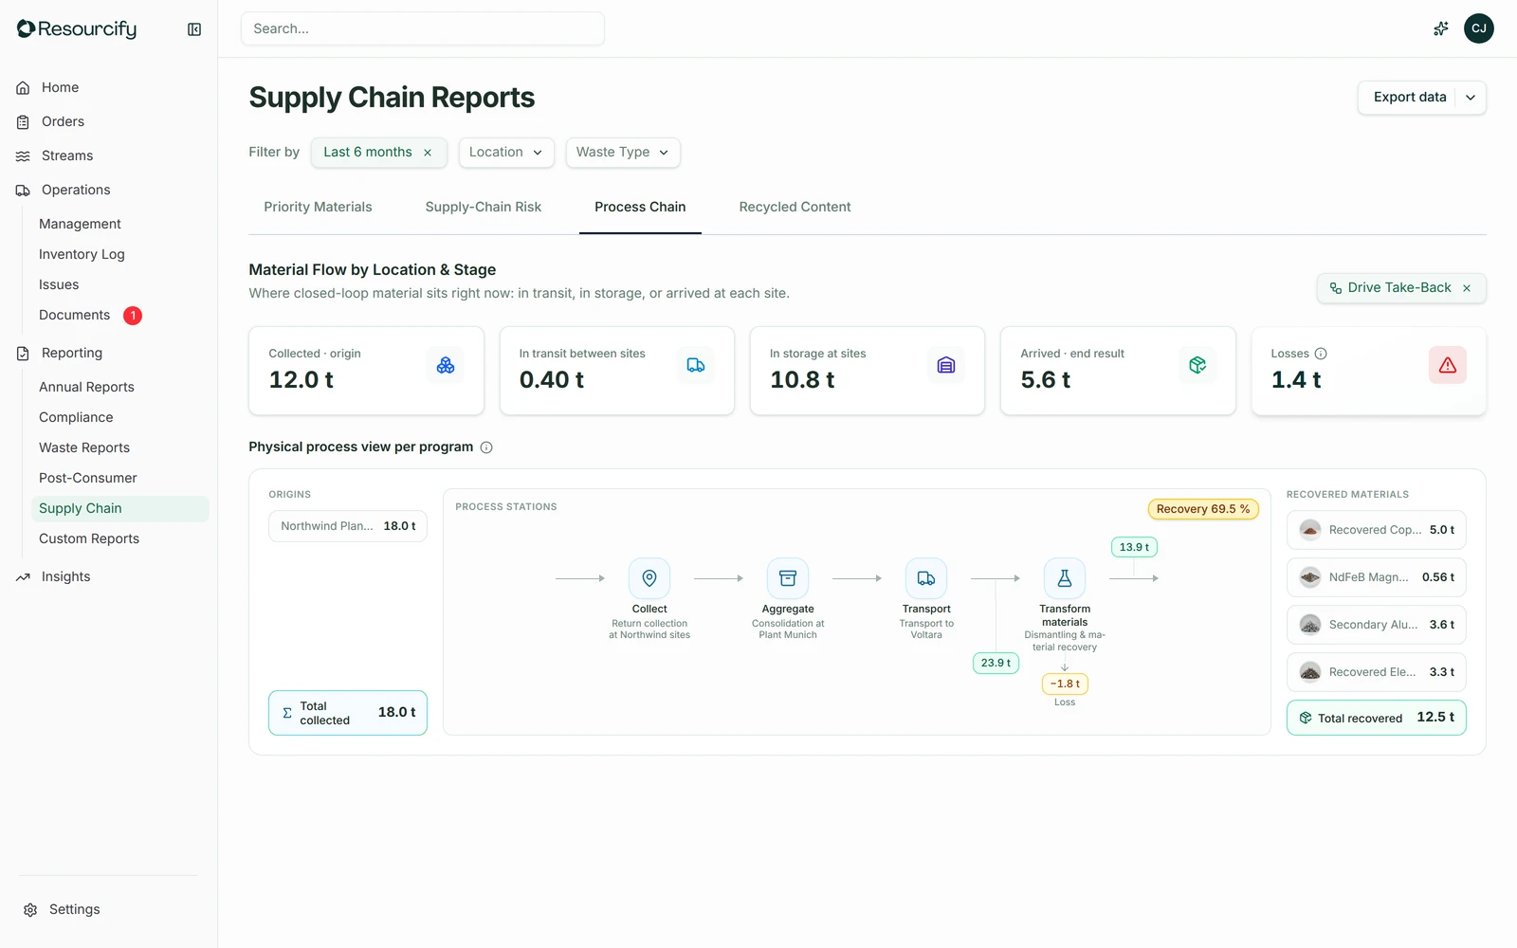Click the Recovery 69.5 % badge
1517x948 pixels.
tap(1203, 509)
